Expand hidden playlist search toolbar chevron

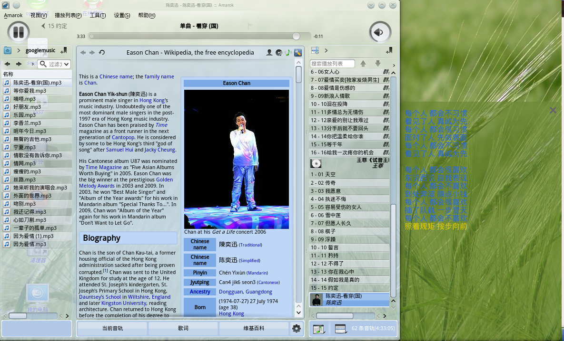(394, 66)
